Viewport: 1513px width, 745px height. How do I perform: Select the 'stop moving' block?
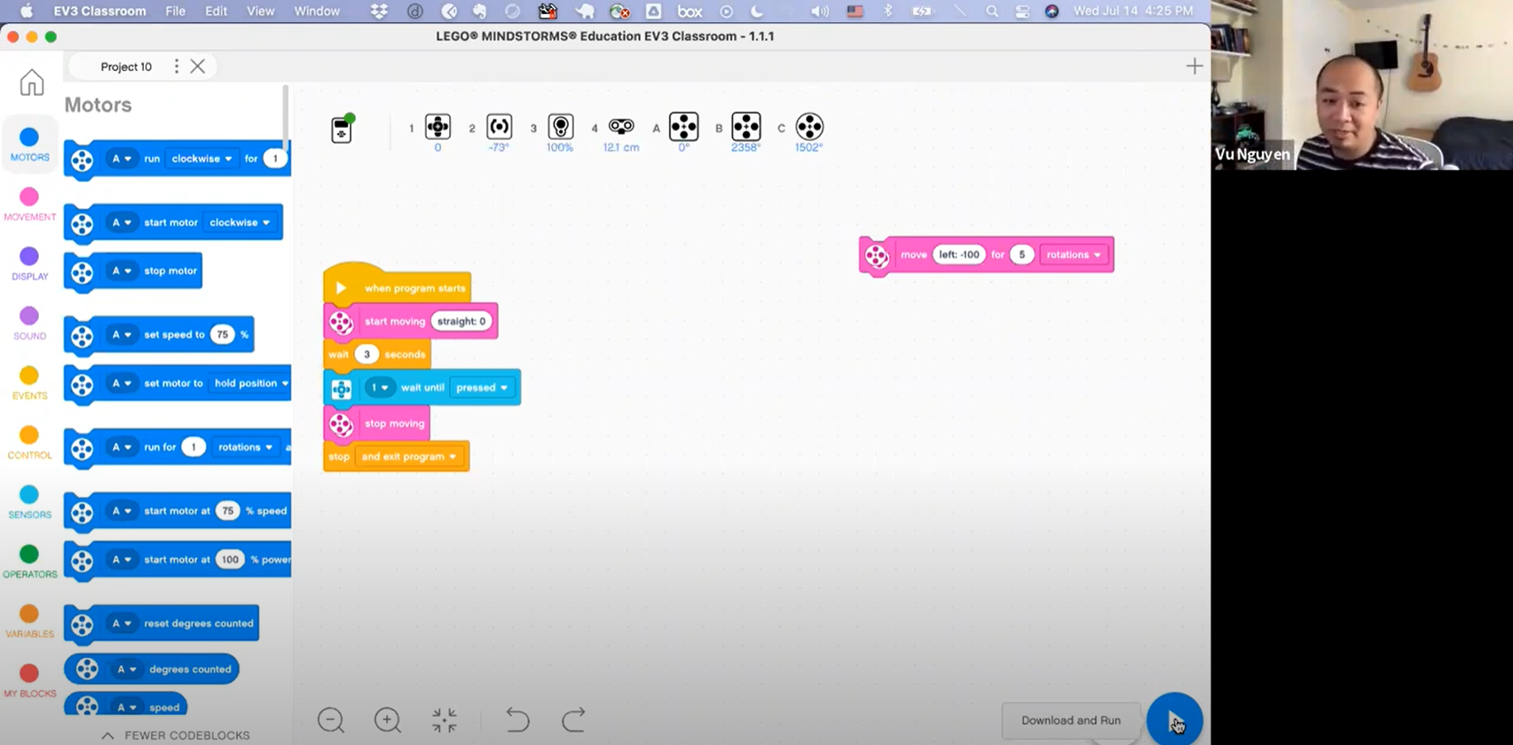pos(377,423)
